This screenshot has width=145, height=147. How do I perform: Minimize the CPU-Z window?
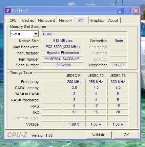[120, 11]
